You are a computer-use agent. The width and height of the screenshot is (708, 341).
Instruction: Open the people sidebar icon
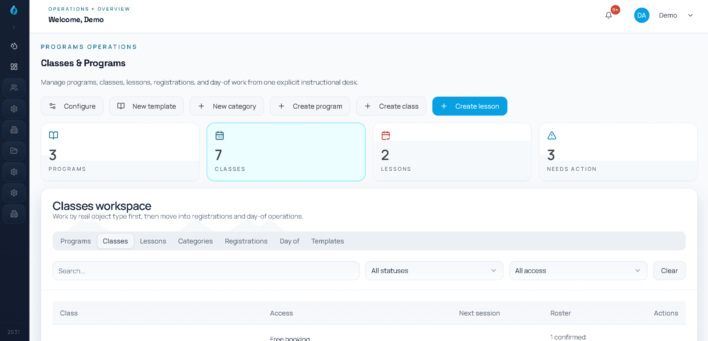pos(14,88)
